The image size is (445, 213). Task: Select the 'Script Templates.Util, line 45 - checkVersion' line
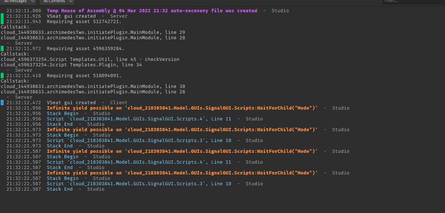(x=90, y=59)
